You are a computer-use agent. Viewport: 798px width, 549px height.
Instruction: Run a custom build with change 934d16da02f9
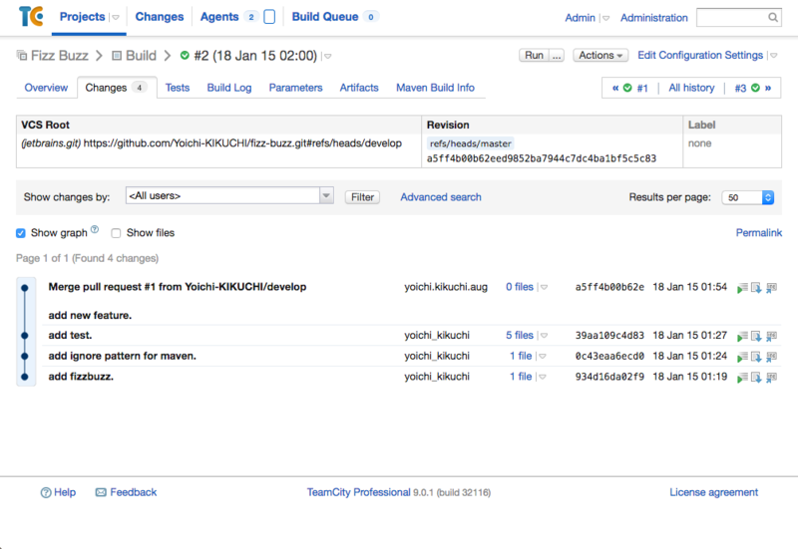point(742,378)
